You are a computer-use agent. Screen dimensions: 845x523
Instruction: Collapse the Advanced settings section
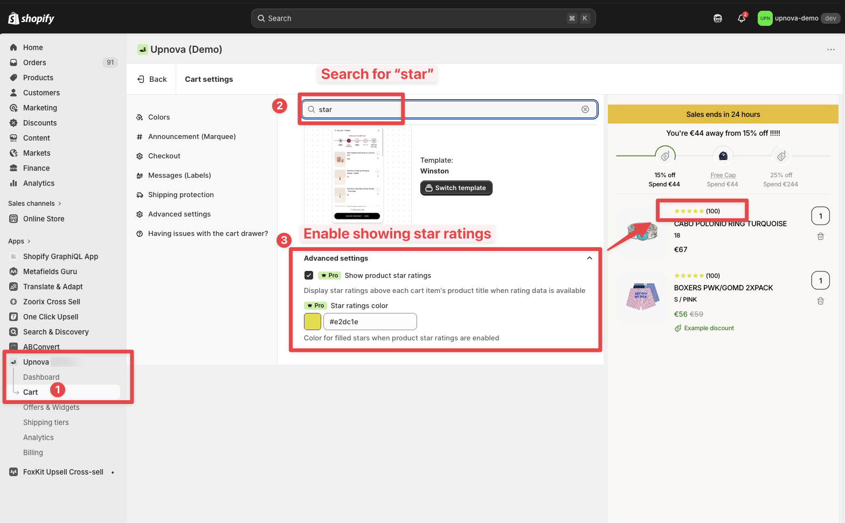pos(590,258)
